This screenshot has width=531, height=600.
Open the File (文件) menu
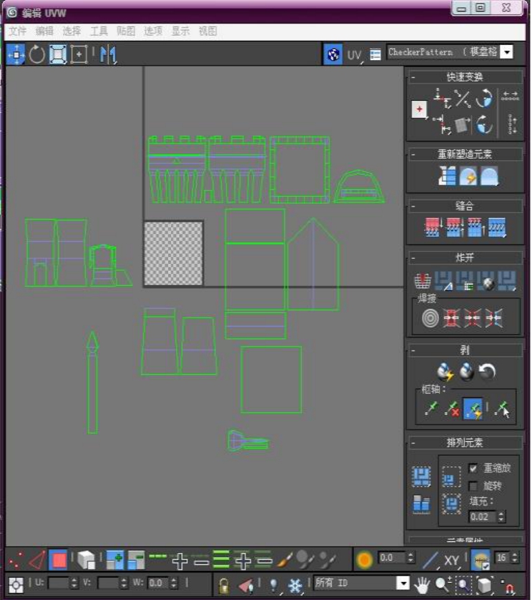[x=17, y=31]
